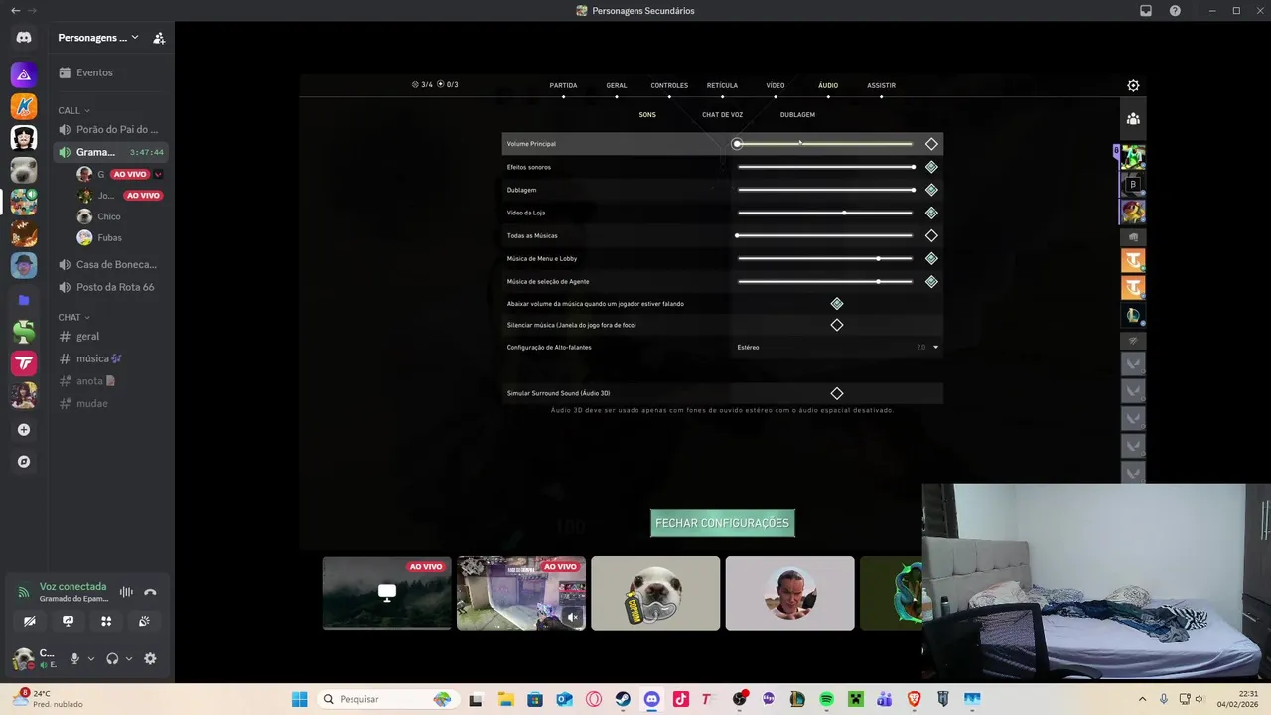
Task: Mute the microphone in the user panel
Action: click(x=74, y=658)
